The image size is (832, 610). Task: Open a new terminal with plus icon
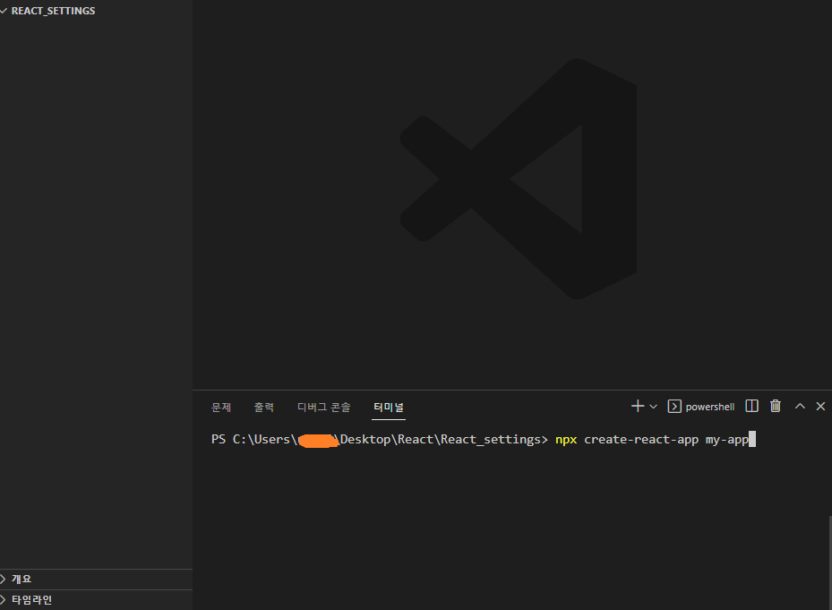click(638, 406)
